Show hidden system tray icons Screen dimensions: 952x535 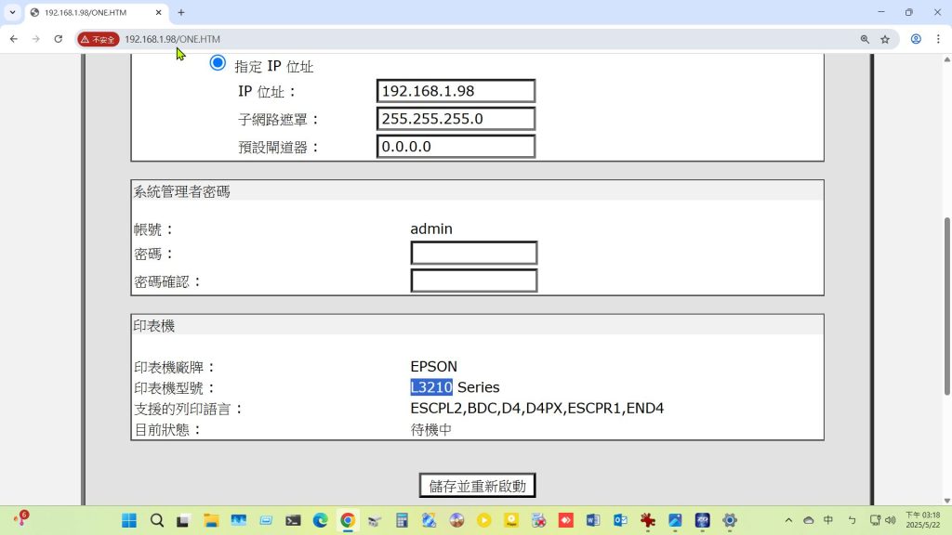[789, 520]
